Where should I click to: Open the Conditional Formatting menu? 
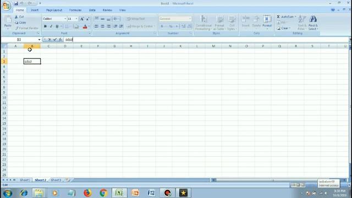[x=204, y=23]
